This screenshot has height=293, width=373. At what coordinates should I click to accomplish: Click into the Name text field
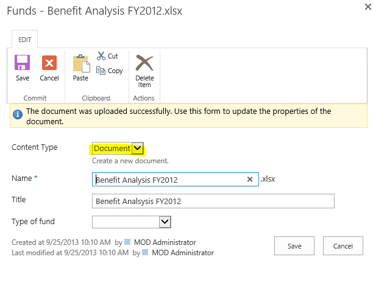coord(176,180)
